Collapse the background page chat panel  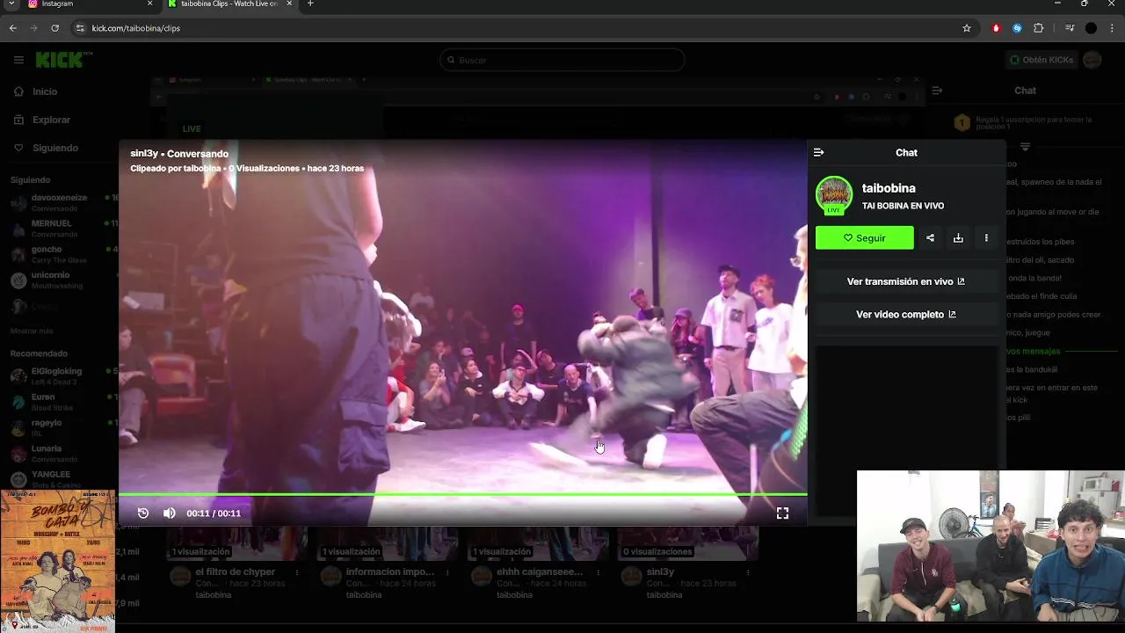coord(937,91)
